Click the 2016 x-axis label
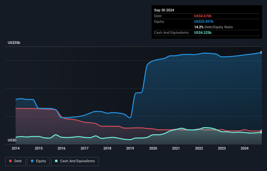The image size is (267, 171). [x=61, y=148]
